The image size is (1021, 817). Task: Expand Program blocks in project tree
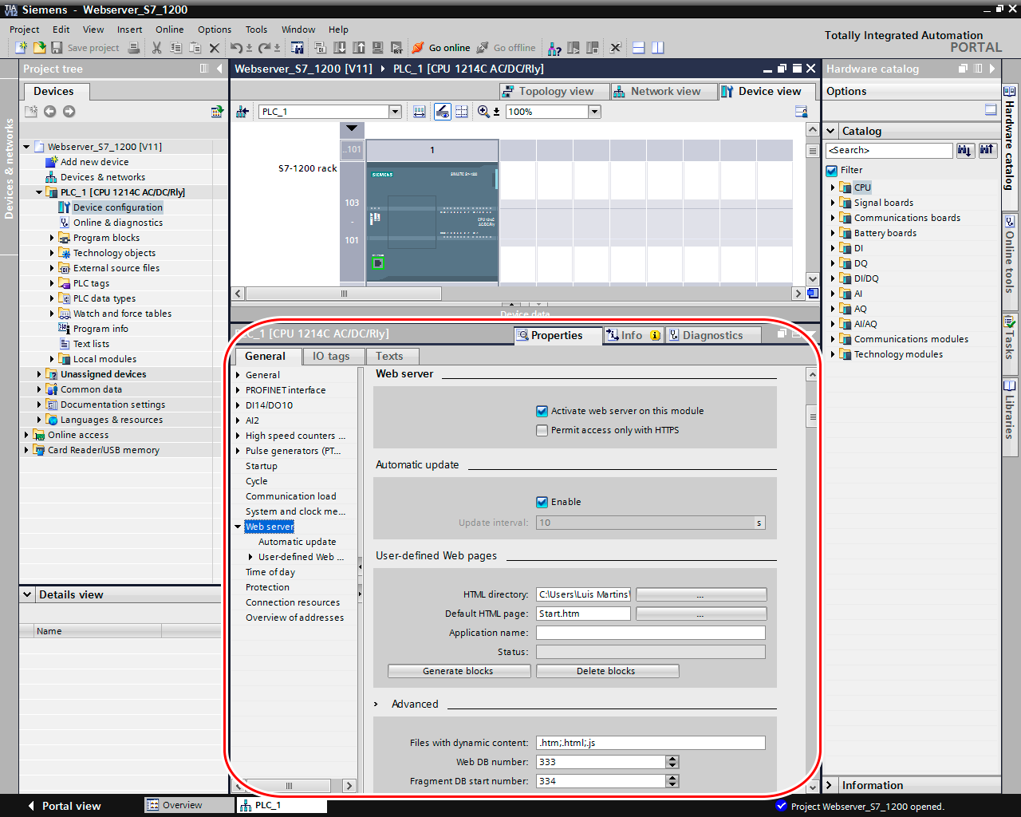(x=53, y=238)
